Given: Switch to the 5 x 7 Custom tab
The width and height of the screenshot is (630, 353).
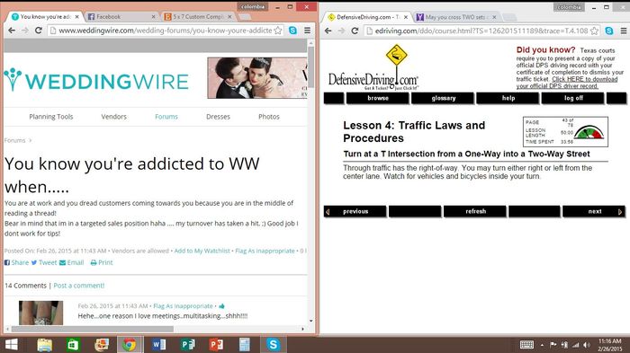Looking at the screenshot, I should [x=196, y=17].
